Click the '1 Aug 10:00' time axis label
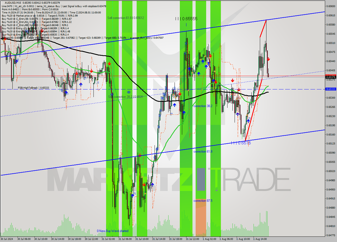The height and width of the screenshot is (242, 337). (243, 239)
